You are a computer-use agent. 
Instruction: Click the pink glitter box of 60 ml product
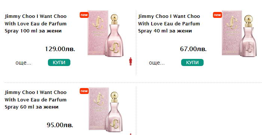click(x=98, y=109)
